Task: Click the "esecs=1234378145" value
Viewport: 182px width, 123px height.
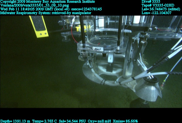Action: (86, 9)
